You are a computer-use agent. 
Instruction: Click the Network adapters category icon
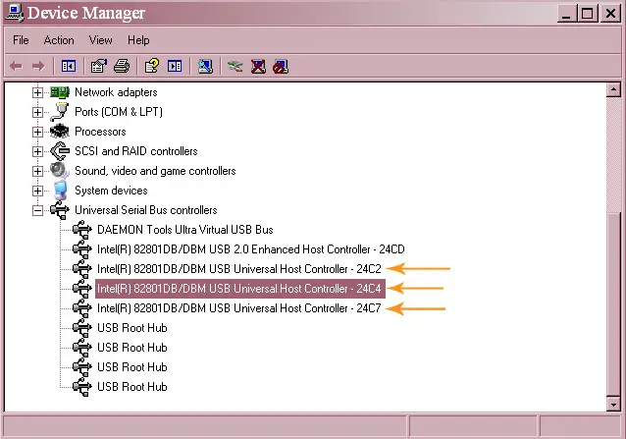click(x=60, y=92)
